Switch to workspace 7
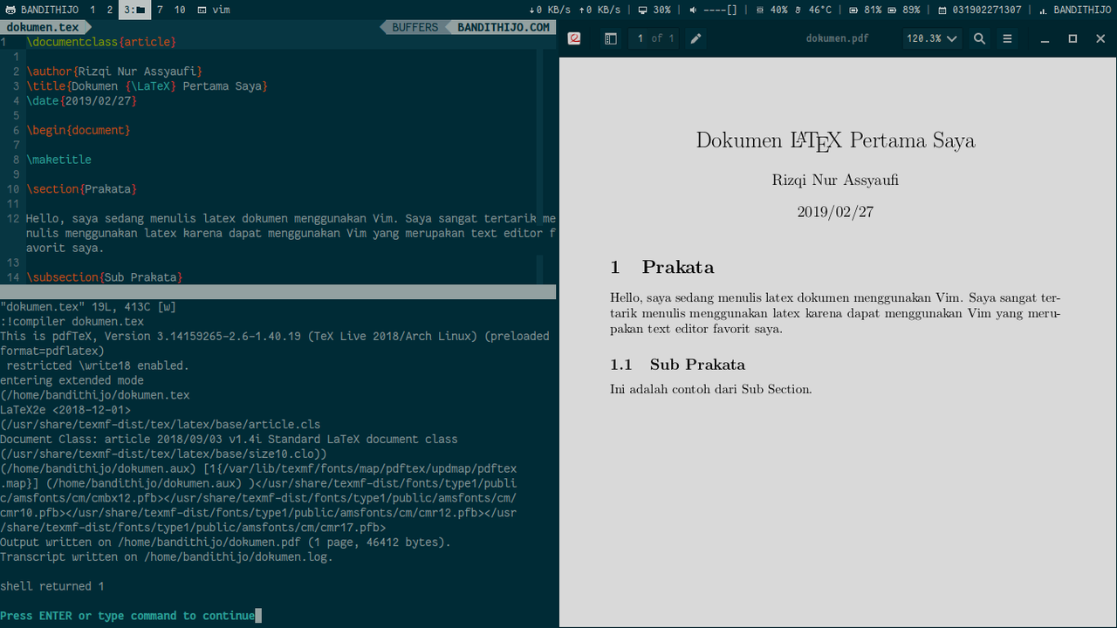 (x=160, y=10)
